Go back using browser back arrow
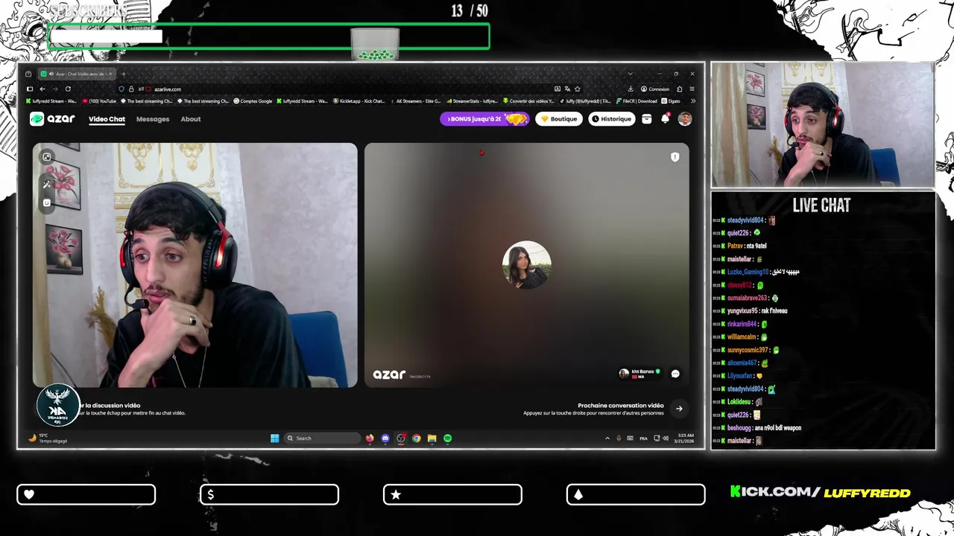Viewport: 954px width, 536px height. (42, 89)
